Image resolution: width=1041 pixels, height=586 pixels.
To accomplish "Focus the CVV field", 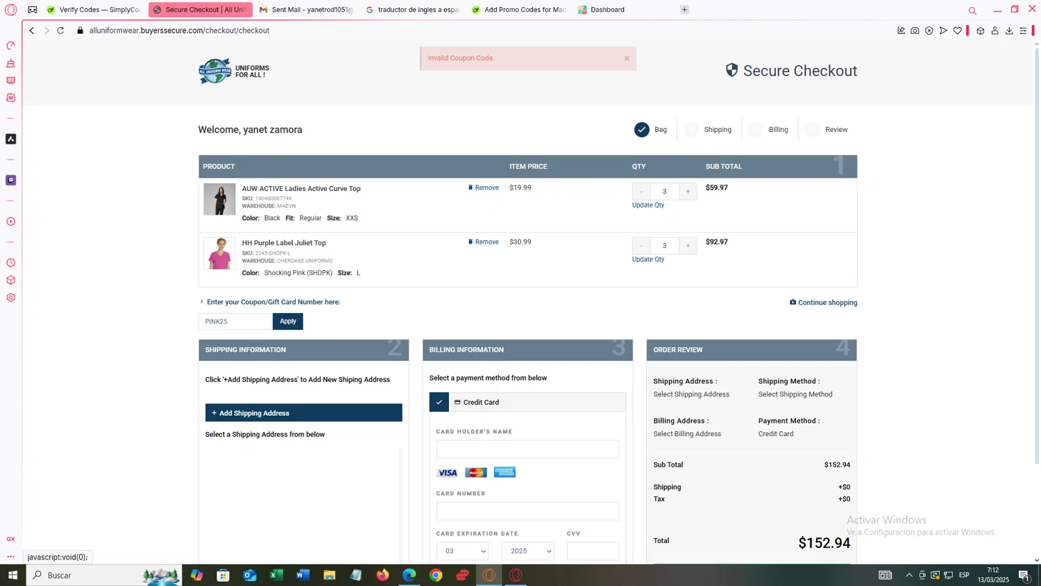I will (x=593, y=551).
